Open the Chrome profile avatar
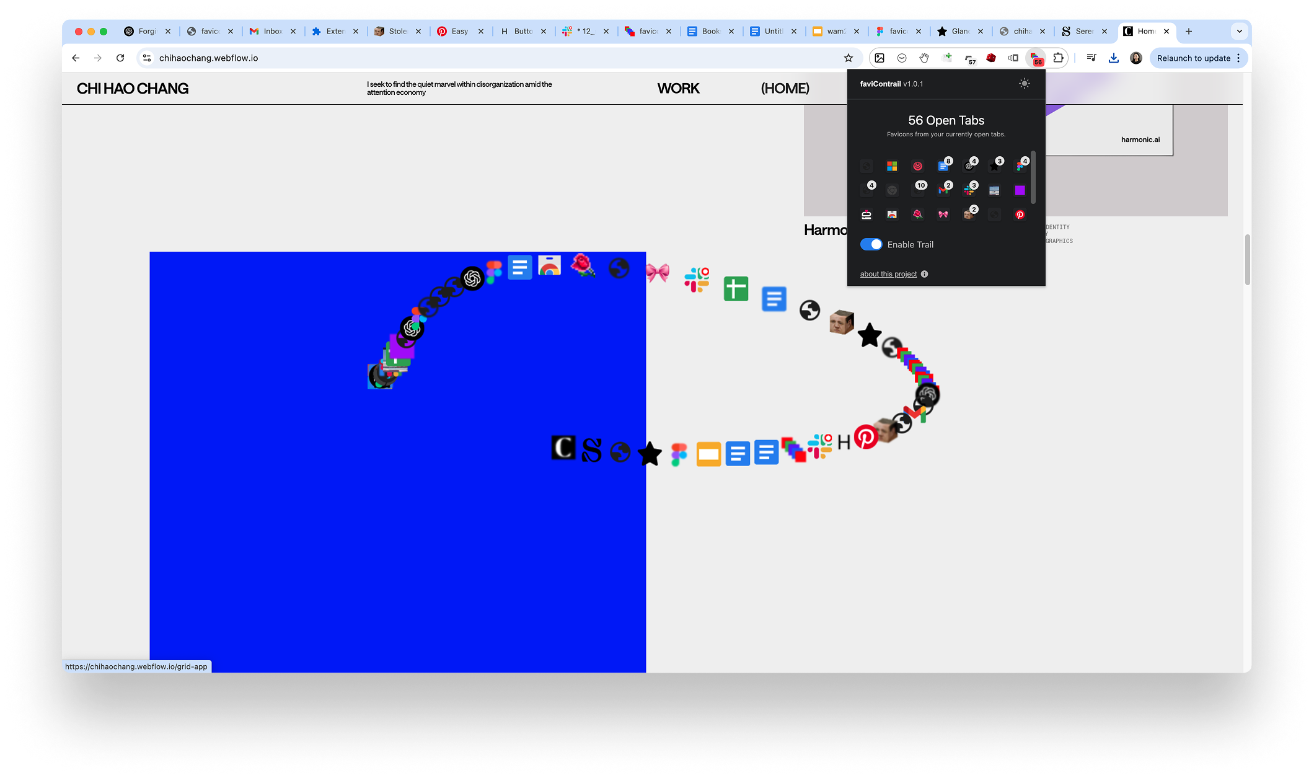Viewport: 1314px width, 778px height. [x=1135, y=58]
